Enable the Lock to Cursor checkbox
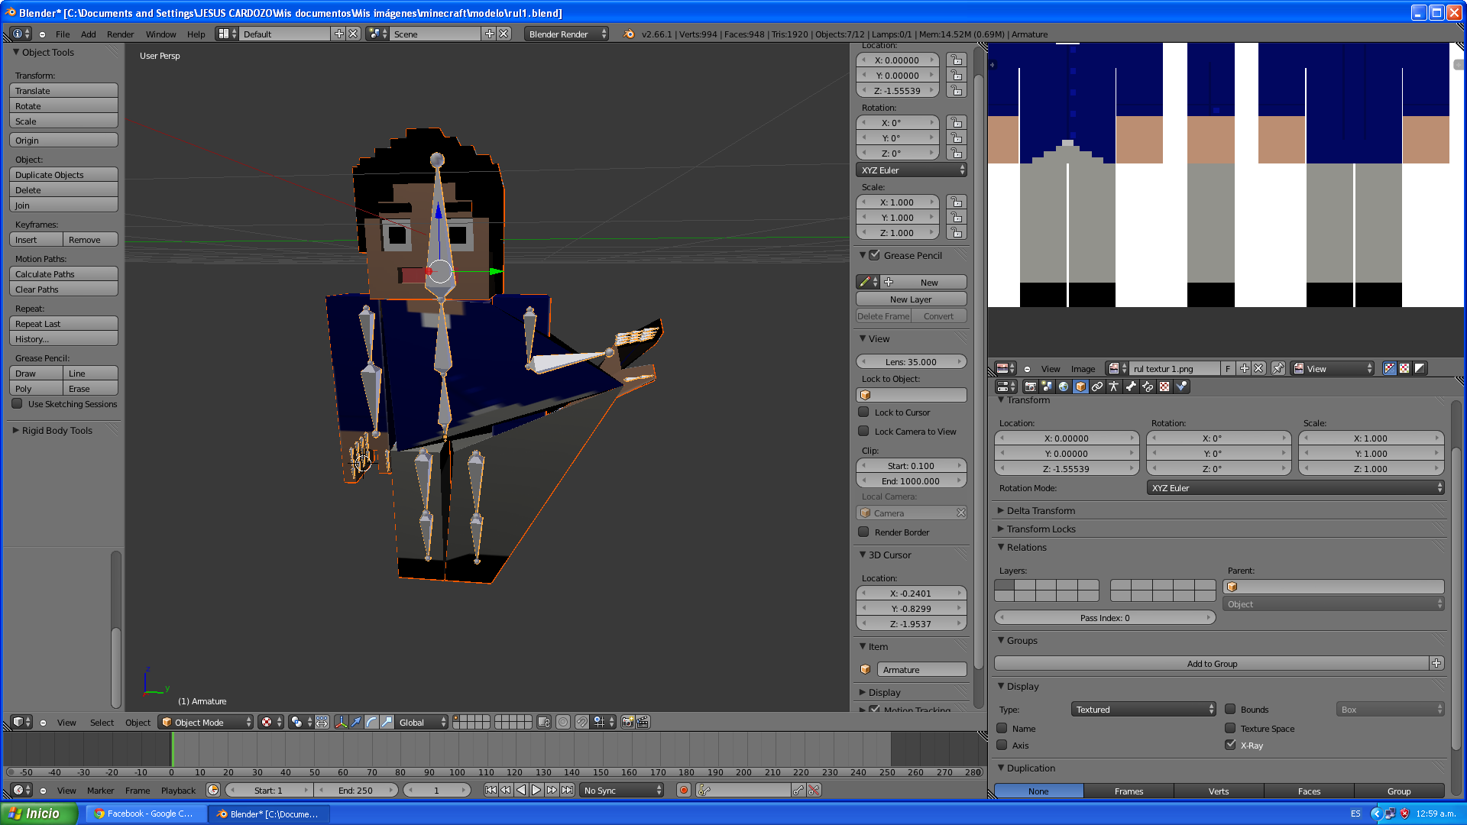Screen dimensions: 1467x825 pyautogui.click(x=864, y=412)
